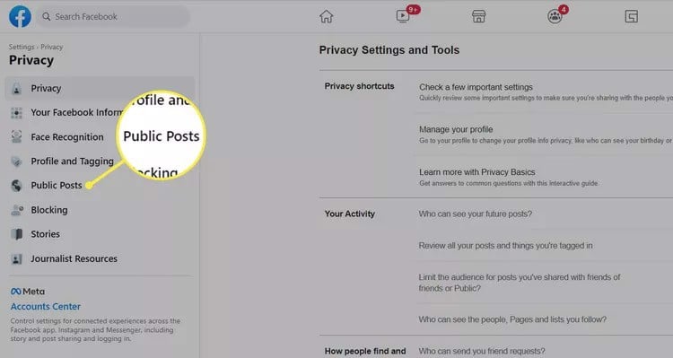Image resolution: width=673 pixels, height=358 pixels.
Task: Click the globe icon beside Public Posts
Action: tap(17, 186)
